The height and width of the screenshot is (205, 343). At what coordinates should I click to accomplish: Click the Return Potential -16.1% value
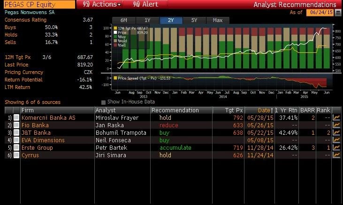pos(84,80)
